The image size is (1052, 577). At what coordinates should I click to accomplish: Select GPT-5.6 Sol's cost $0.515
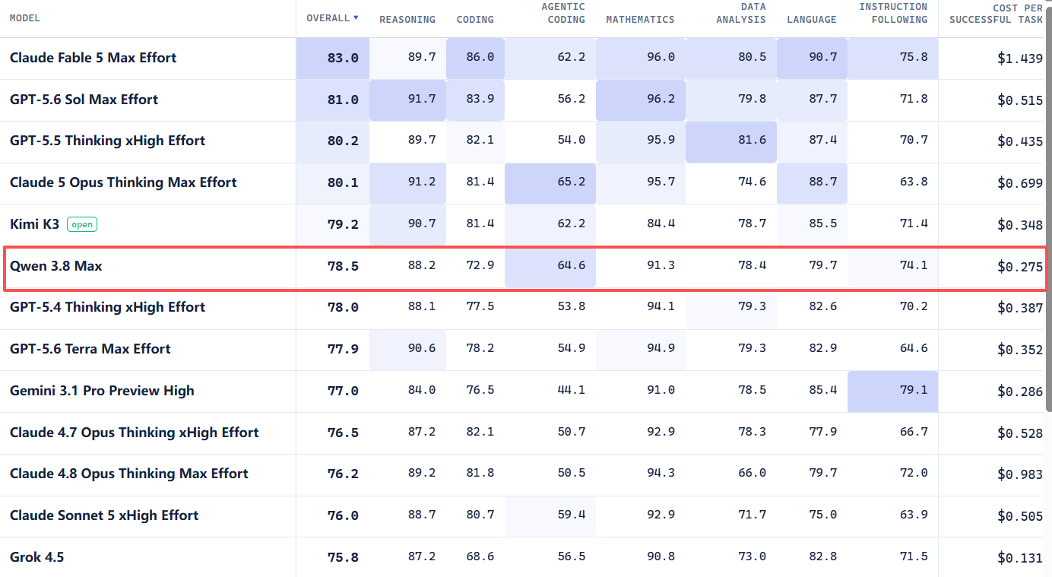[x=1020, y=100]
